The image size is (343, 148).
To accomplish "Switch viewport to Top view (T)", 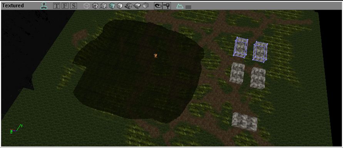I will point(57,6).
